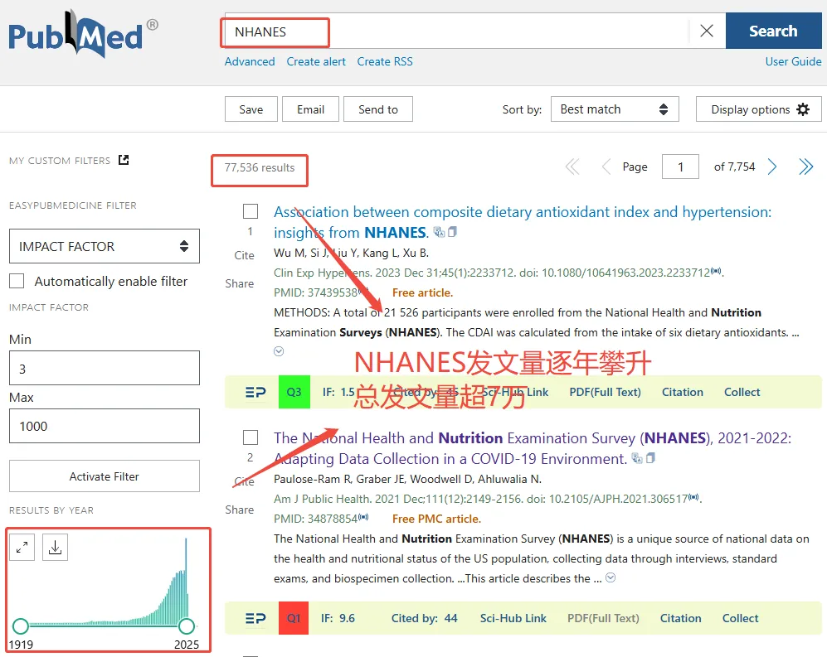Click Share for result 1
Viewport: 827px width, 657px height.
pyautogui.click(x=240, y=283)
